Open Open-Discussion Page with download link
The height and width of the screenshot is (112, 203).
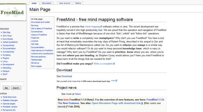[x=116, y=103]
